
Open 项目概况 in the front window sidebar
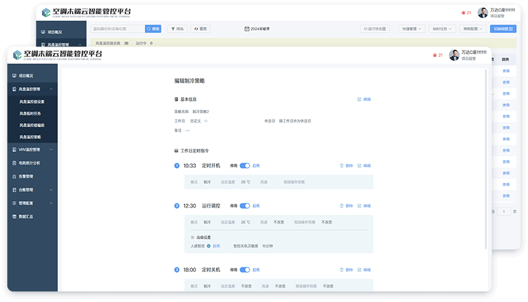32,76
